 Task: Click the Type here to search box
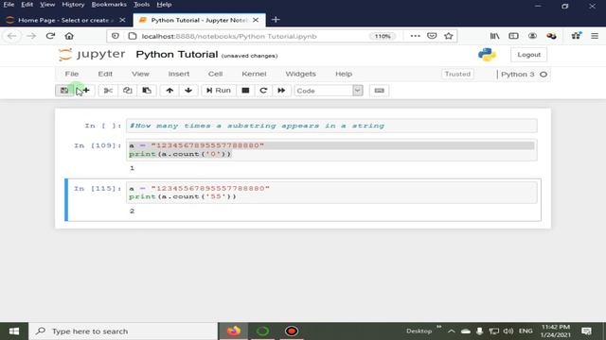tap(124, 331)
